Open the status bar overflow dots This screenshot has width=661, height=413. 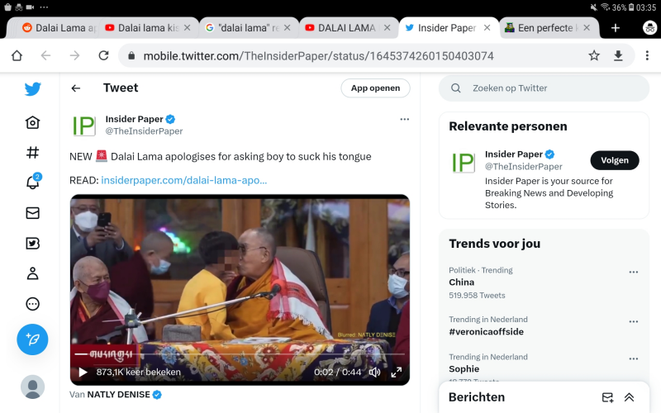pyautogui.click(x=44, y=7)
